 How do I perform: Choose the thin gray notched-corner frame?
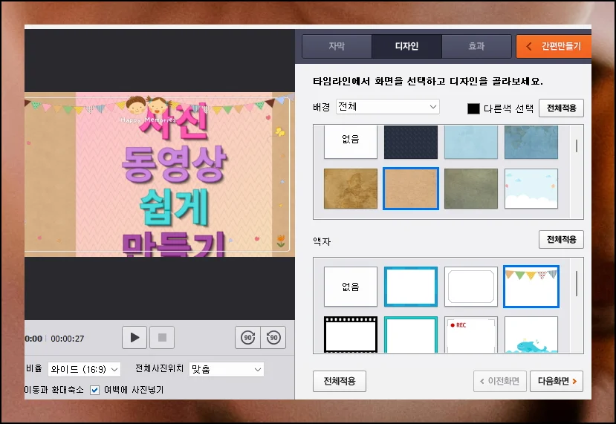471,287
